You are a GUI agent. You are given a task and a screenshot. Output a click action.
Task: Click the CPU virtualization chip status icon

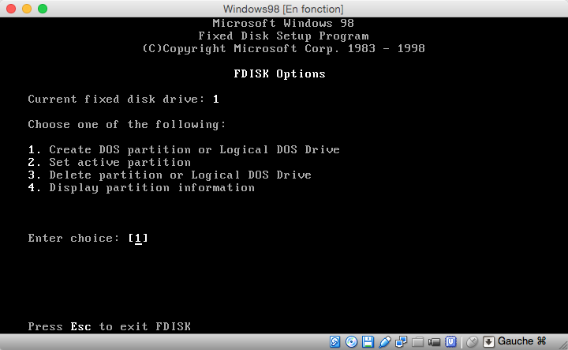coord(450,341)
